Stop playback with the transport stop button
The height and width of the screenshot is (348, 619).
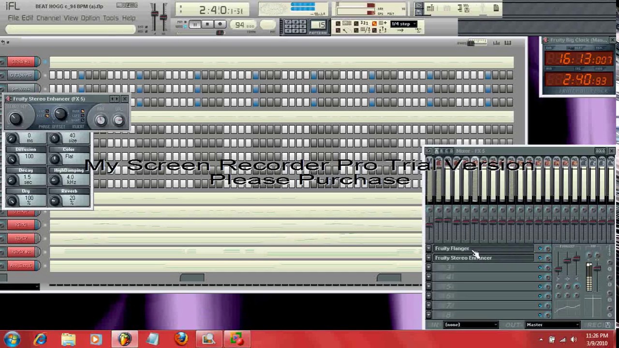pos(207,25)
